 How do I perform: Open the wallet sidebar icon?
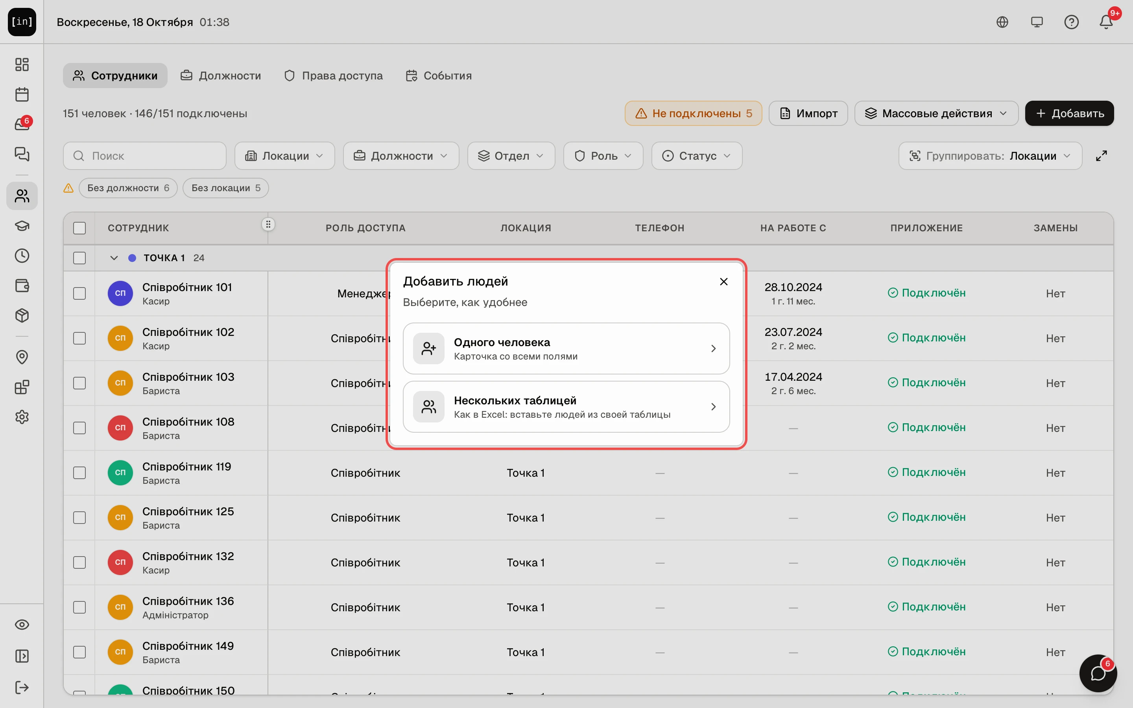pos(22,286)
